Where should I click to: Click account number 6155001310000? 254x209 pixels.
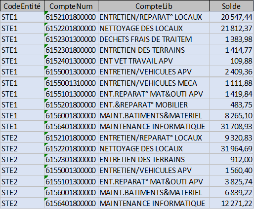point(71,83)
